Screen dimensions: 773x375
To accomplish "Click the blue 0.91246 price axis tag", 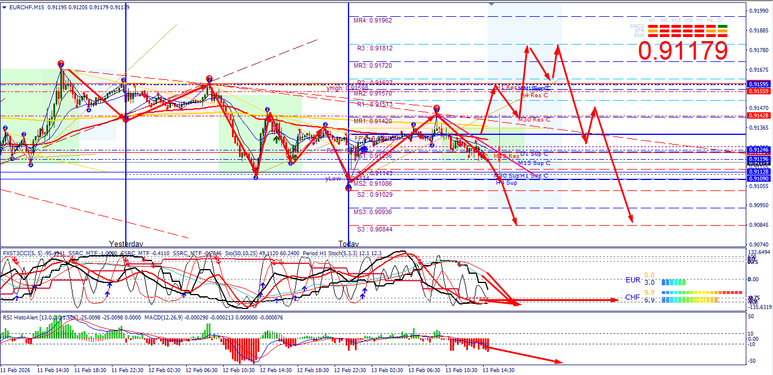I will (759, 149).
